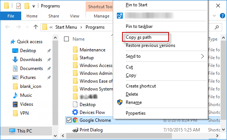This screenshot has height=140, width=227.
Task: Open Downloads in Quick access
Action: click(x=31, y=60)
